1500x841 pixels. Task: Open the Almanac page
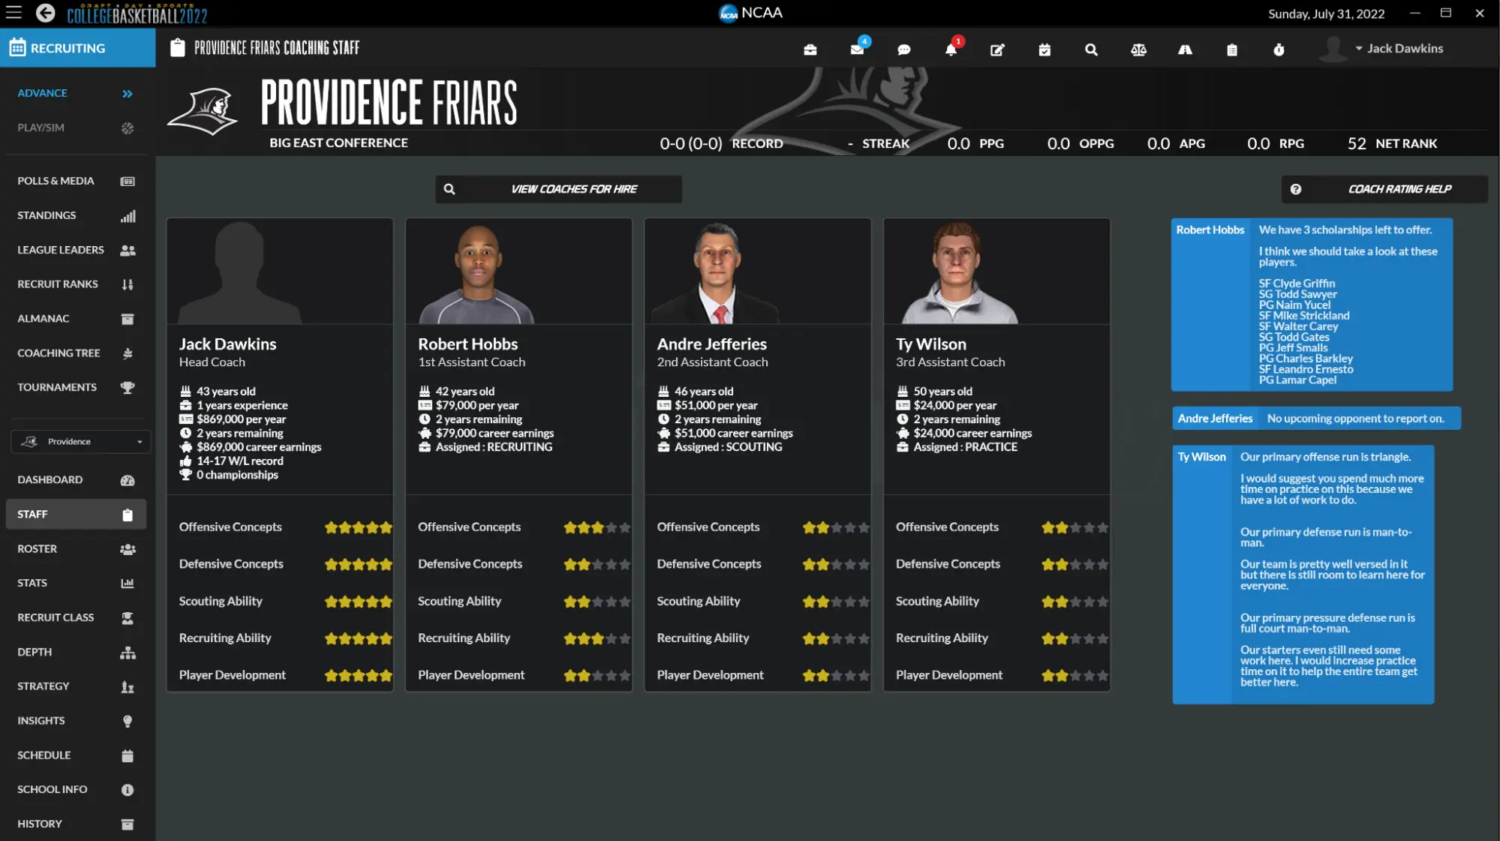(x=75, y=319)
